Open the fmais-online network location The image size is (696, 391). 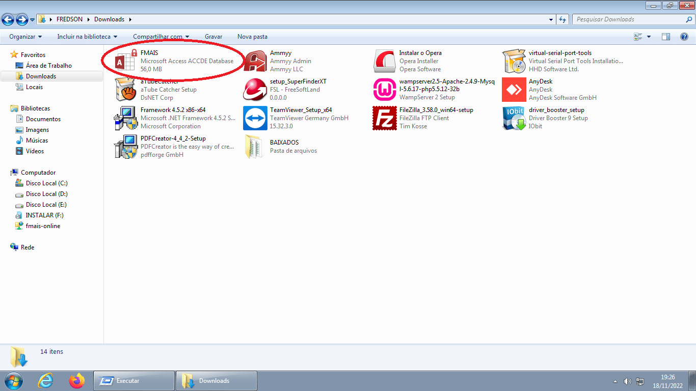coord(43,226)
